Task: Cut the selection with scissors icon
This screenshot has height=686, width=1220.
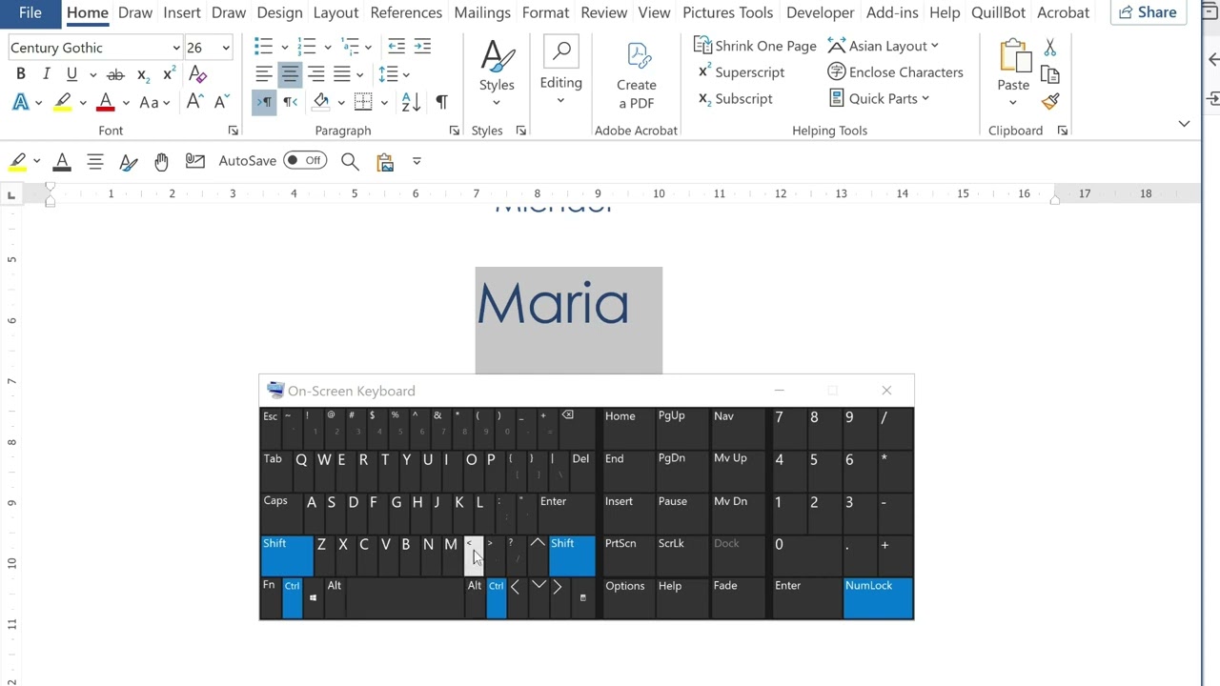Action: [1050, 48]
